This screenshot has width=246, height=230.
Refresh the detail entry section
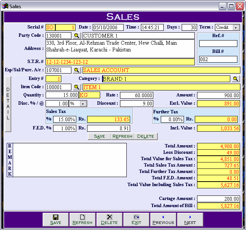[122, 136]
